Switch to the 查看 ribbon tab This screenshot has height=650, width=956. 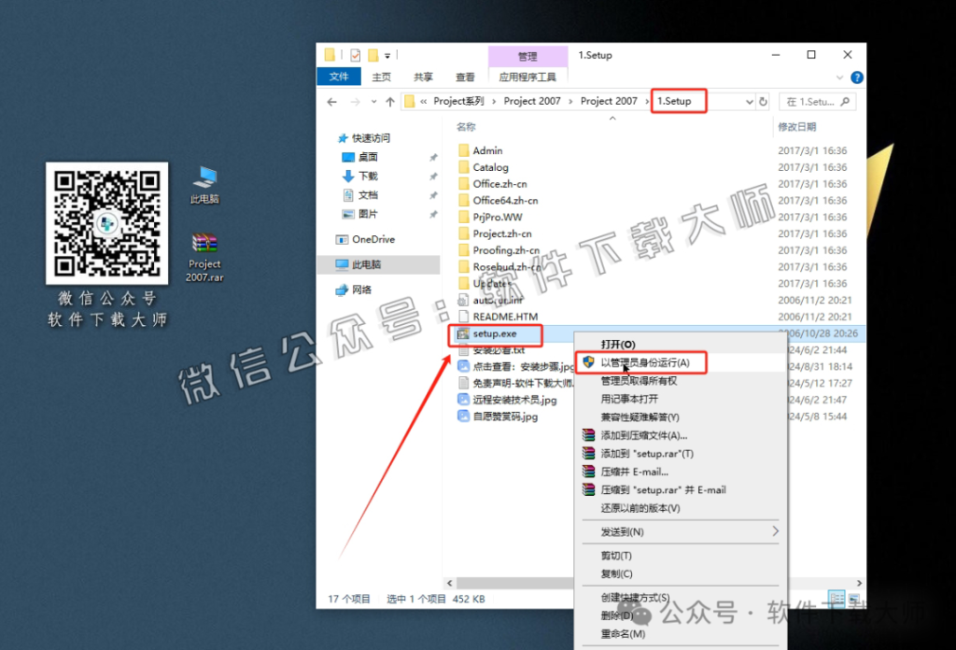464,77
